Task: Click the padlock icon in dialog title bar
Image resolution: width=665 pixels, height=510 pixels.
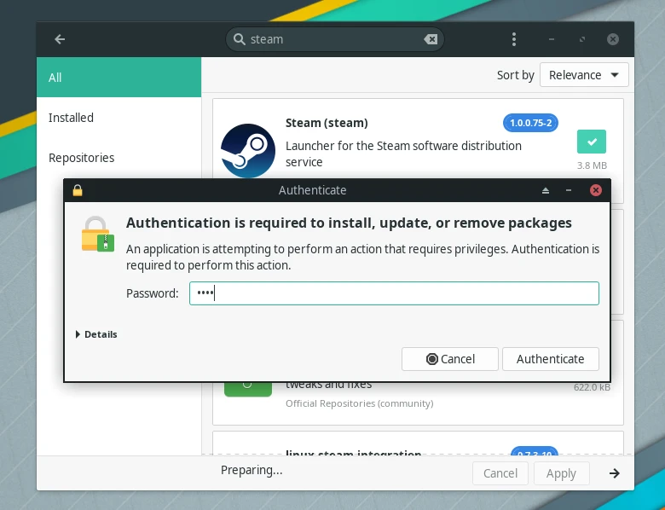Action: (x=78, y=190)
